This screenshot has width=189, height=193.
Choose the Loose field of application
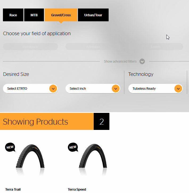click(x=155, y=47)
